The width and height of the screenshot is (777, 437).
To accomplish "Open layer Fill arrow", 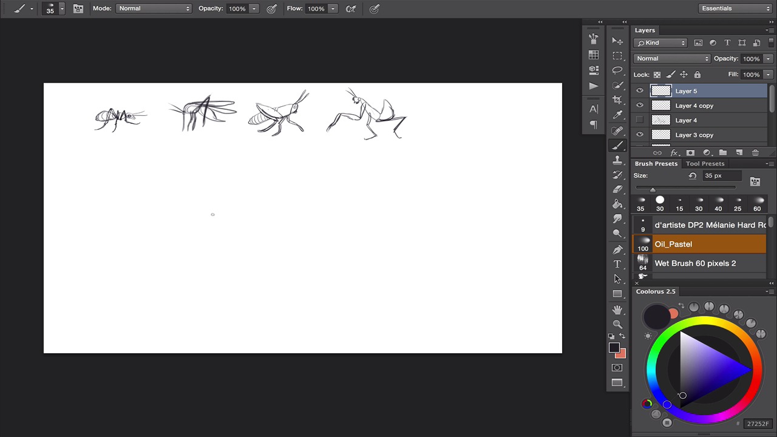I will point(768,75).
